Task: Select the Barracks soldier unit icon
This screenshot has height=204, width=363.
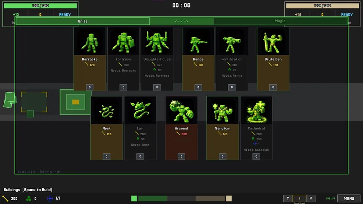Action: pos(89,41)
